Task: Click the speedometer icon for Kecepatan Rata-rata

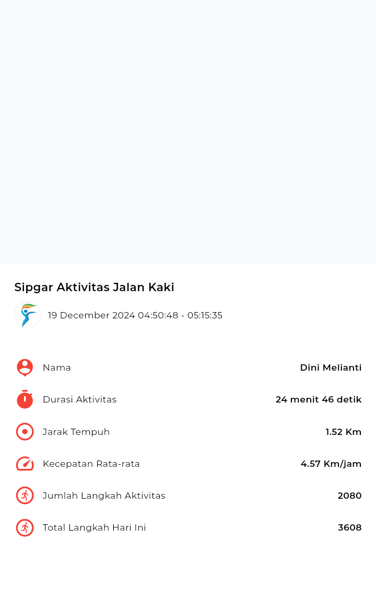Action: point(25,464)
